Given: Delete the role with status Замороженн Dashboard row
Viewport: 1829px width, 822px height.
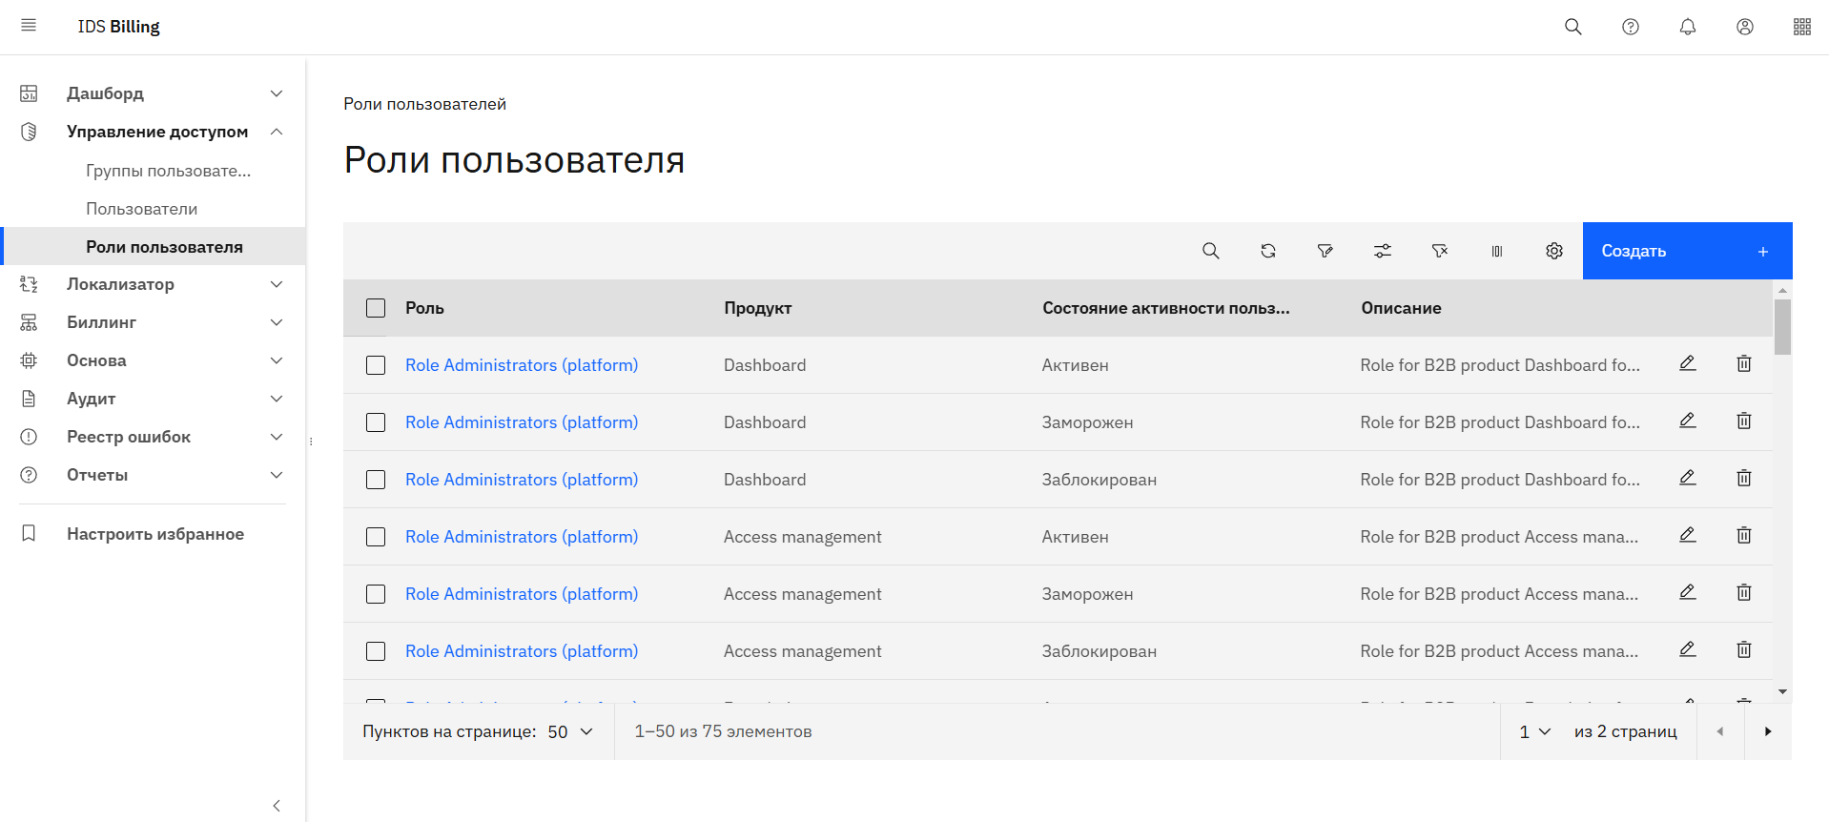Looking at the screenshot, I should 1743,421.
